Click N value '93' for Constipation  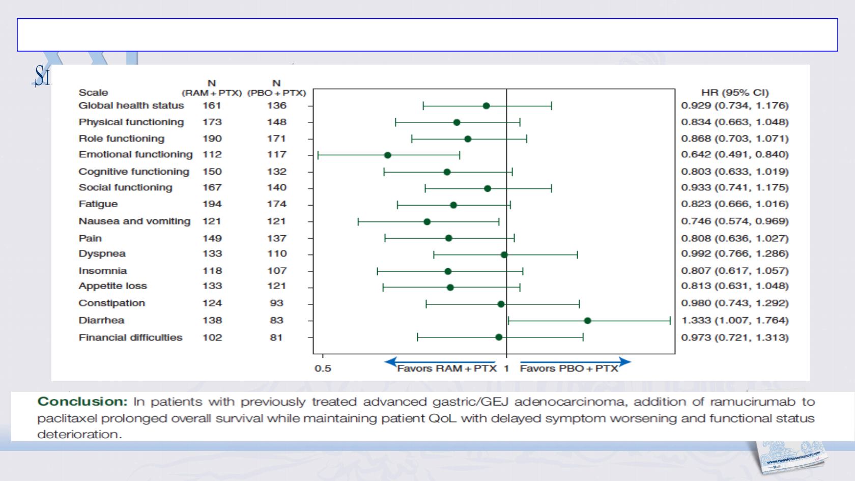pos(276,303)
